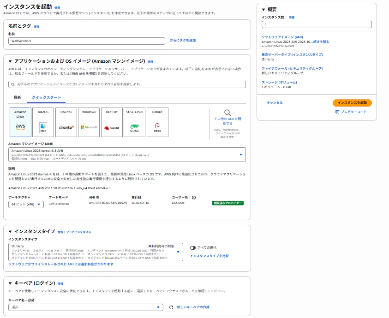Image resolution: width=389 pixels, height=318 pixels.
Task: Click the ec2-user username value
Action: click(x=178, y=203)
